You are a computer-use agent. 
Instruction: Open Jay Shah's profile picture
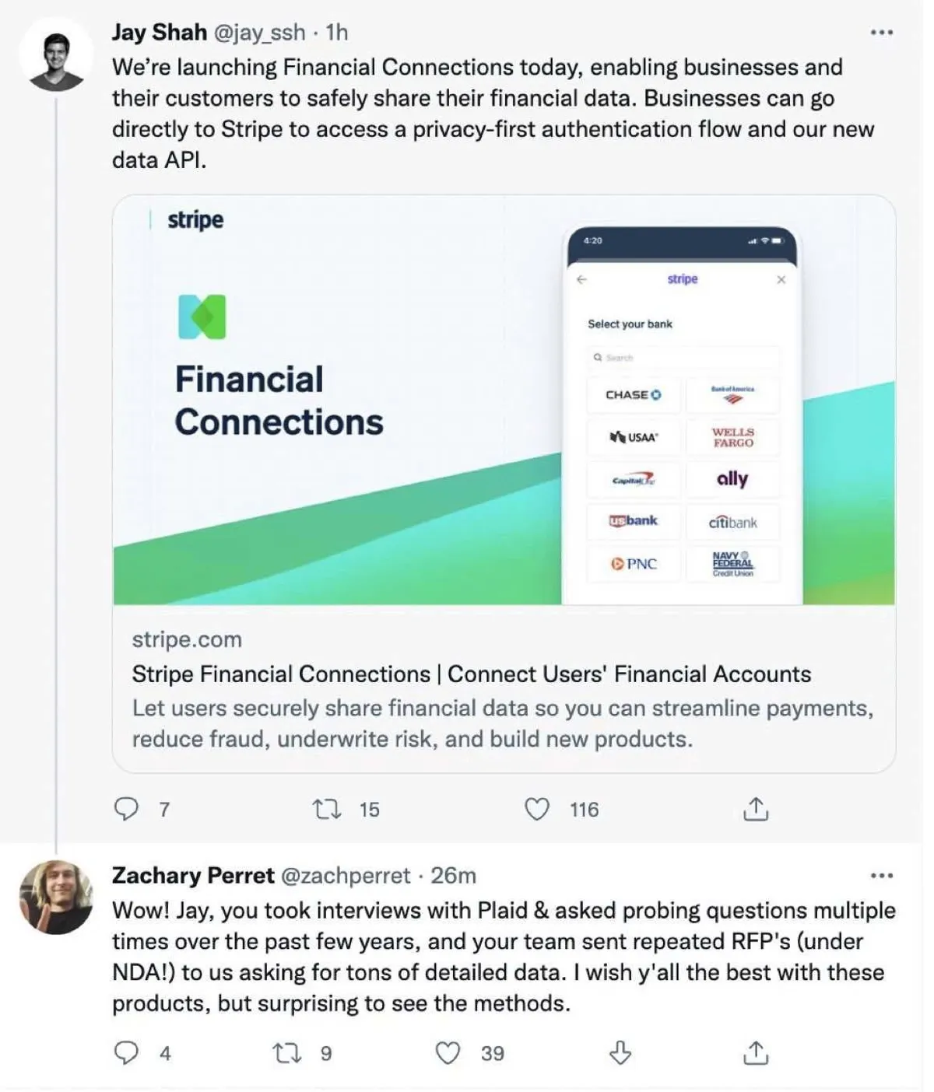pyautogui.click(x=56, y=55)
